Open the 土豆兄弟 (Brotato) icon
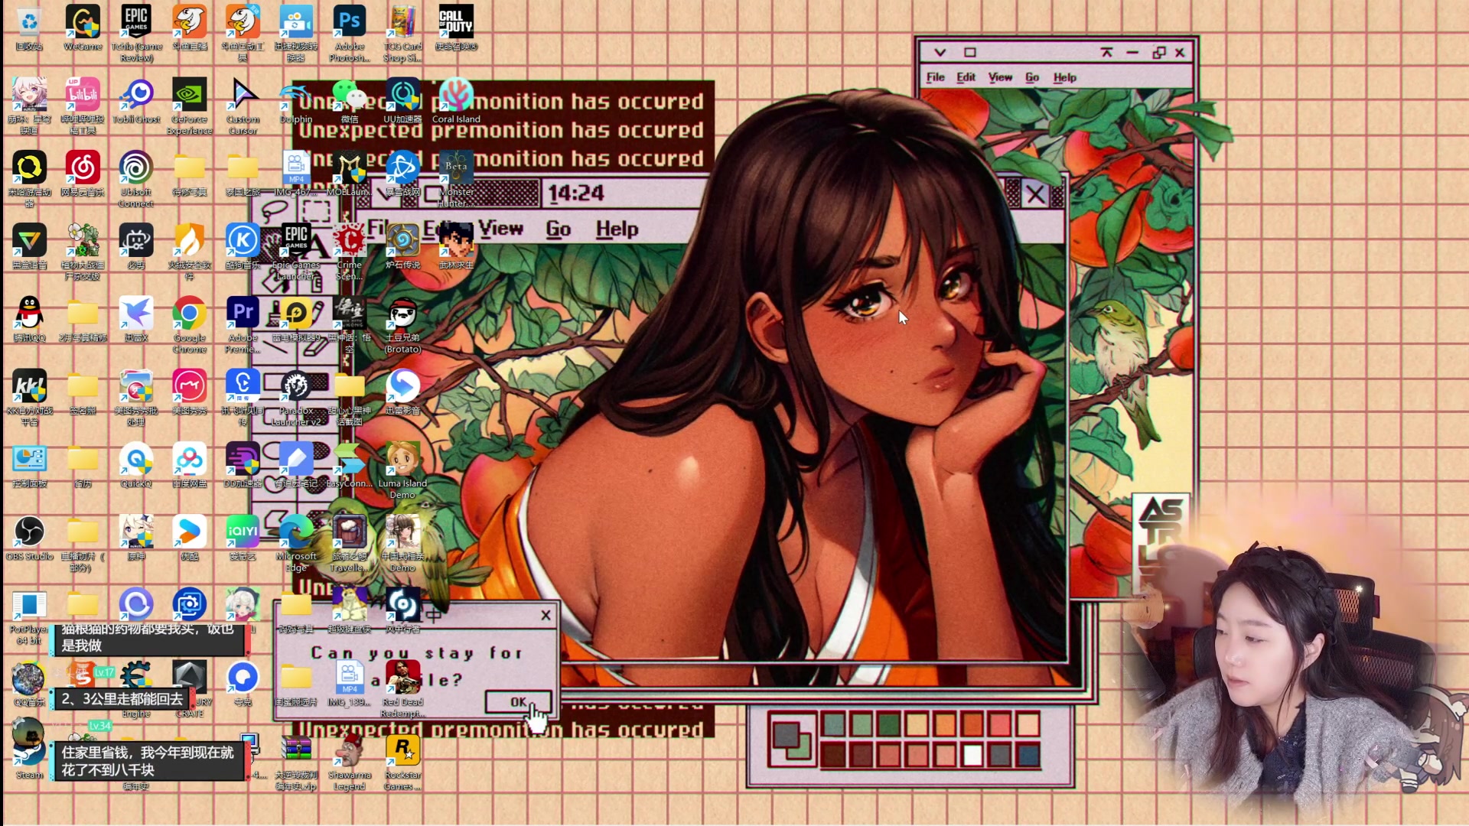This screenshot has width=1469, height=826. [x=402, y=324]
